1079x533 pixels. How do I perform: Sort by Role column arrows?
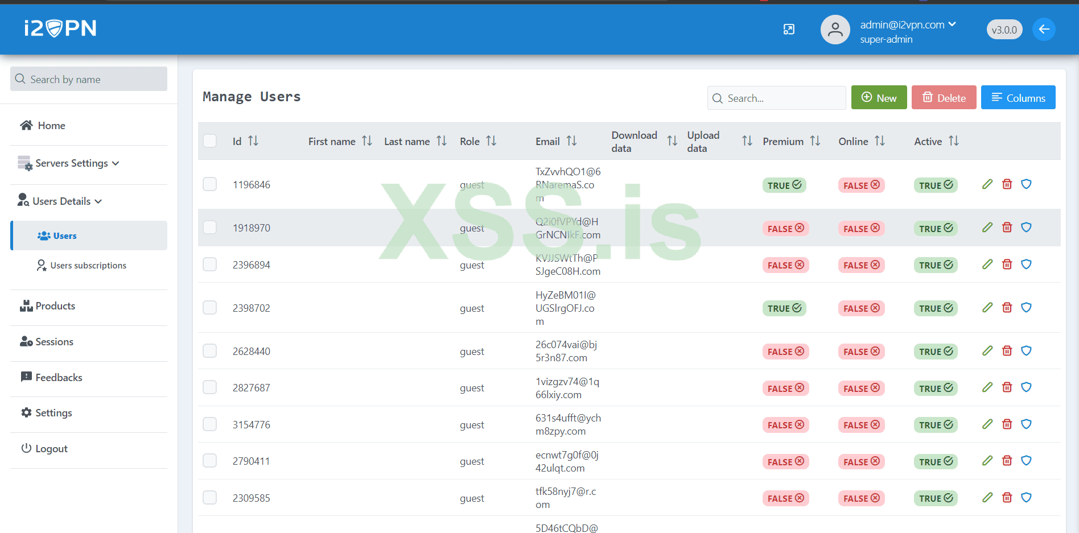tap(491, 141)
